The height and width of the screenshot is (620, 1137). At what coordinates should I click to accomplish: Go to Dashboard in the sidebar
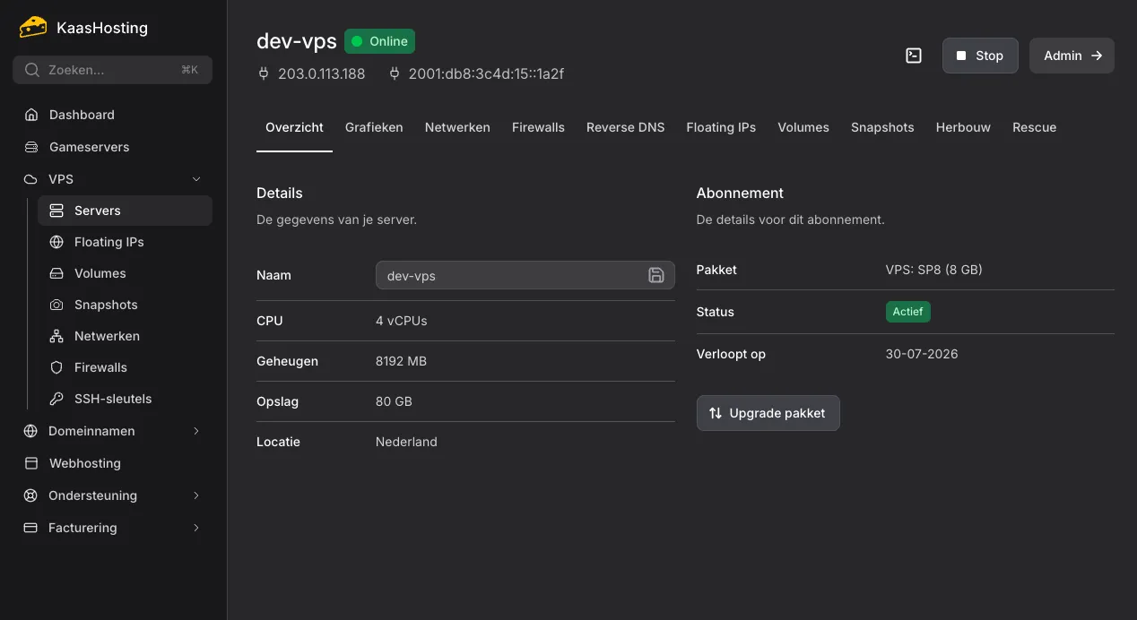112,115
